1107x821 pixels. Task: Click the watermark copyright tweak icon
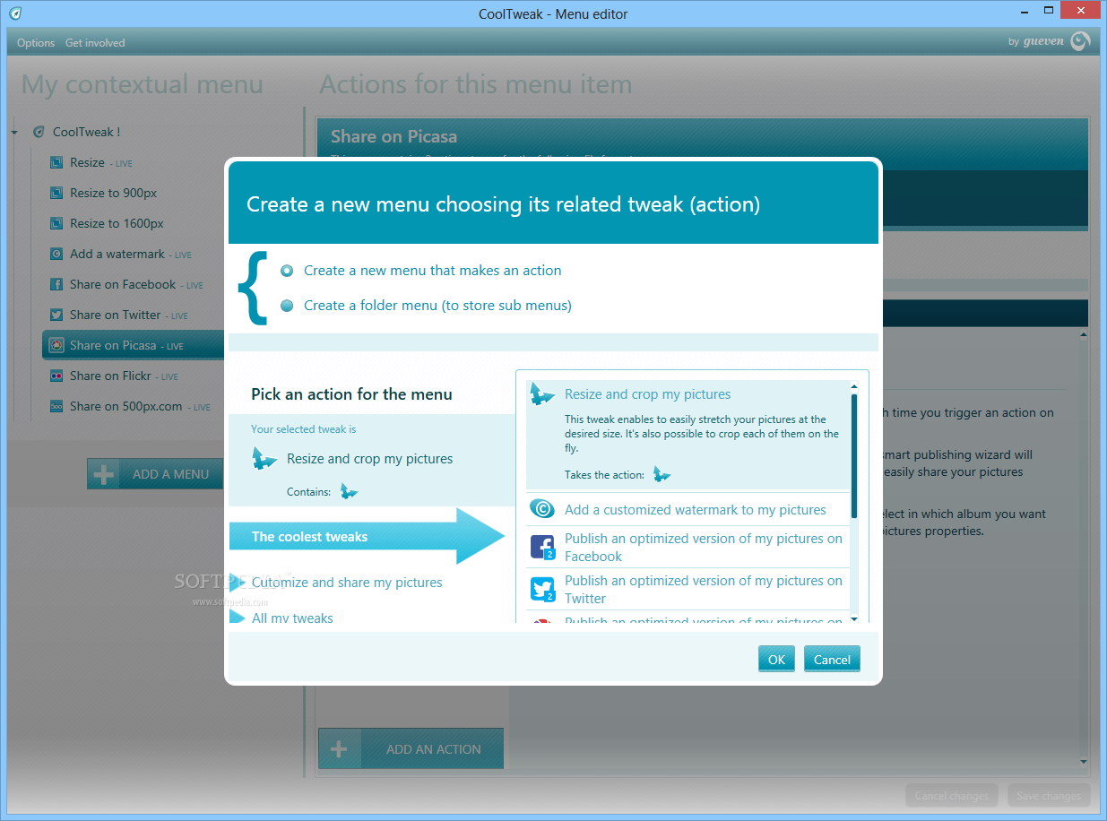542,509
